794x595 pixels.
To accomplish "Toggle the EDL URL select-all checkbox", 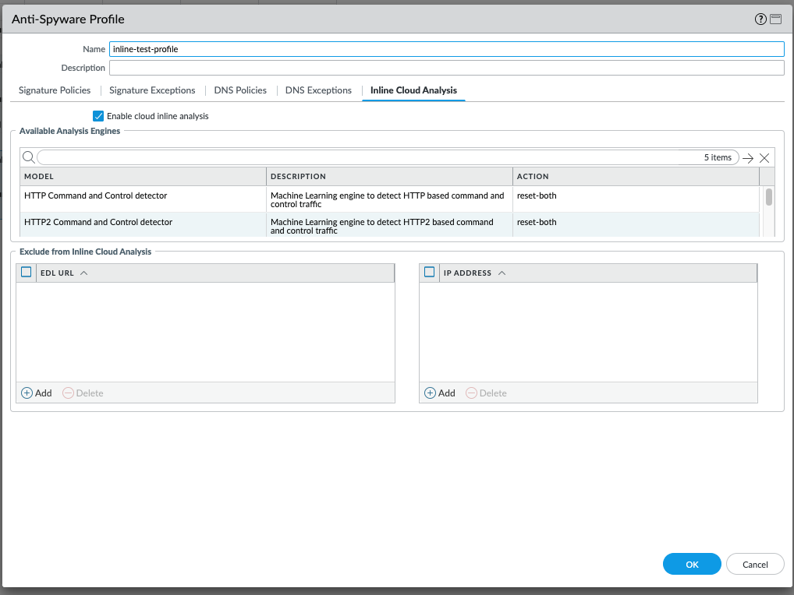I will pyautogui.click(x=27, y=273).
